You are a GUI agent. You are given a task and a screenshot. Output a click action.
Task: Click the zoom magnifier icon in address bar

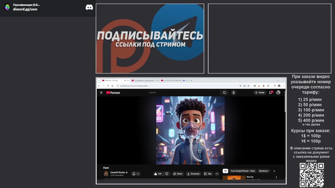coord(241,86)
